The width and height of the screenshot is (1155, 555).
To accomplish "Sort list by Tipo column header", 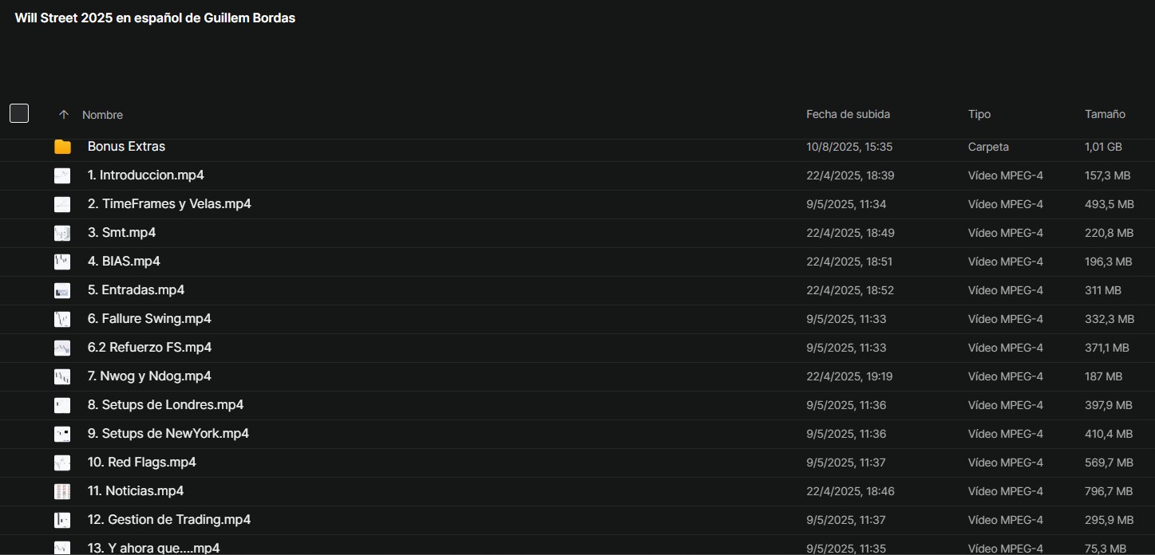I will tap(979, 114).
